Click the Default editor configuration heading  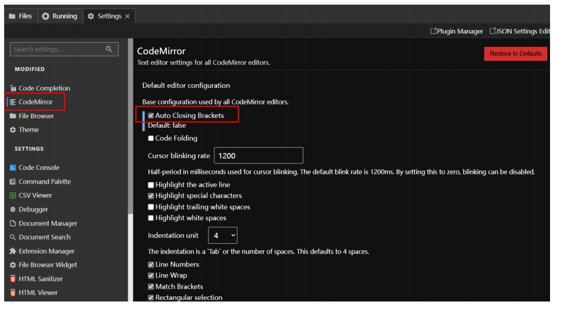[186, 85]
